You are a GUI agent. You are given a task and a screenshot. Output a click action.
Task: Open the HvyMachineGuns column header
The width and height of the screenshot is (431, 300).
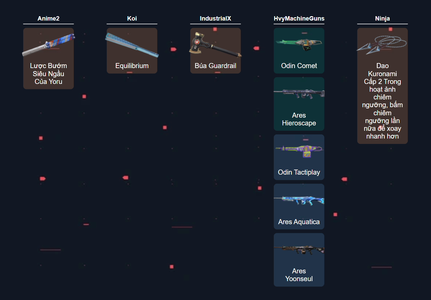pos(299,19)
